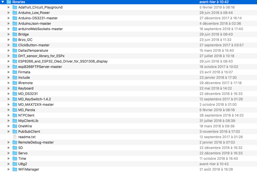Select the MD_Parola folder name
This screenshot has height=172, width=257.
(x=26, y=110)
